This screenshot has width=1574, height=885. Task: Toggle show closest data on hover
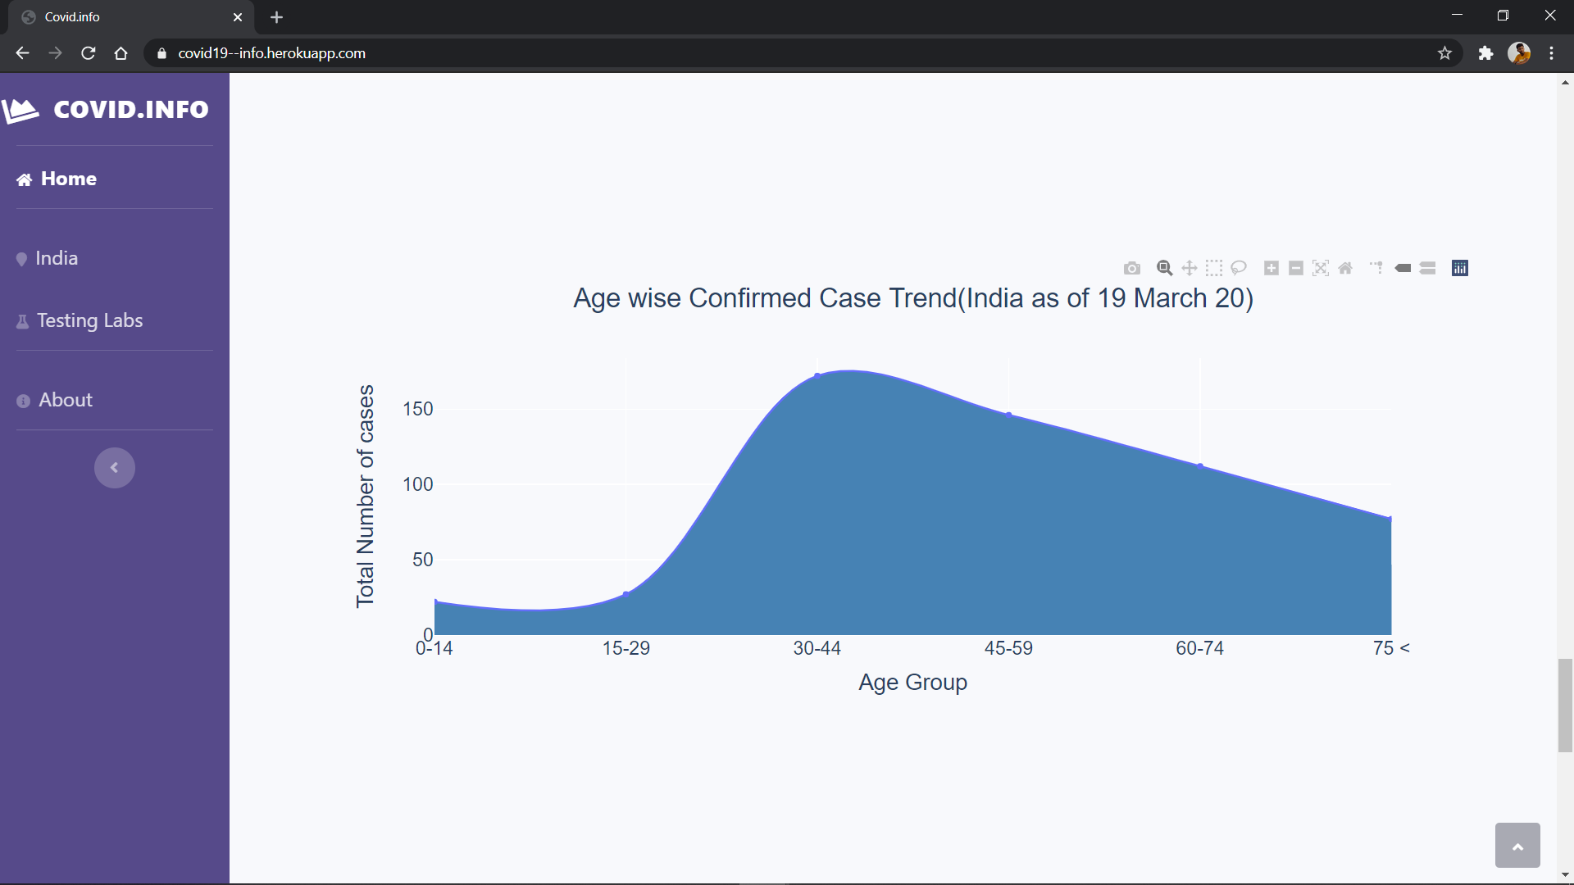click(1403, 268)
